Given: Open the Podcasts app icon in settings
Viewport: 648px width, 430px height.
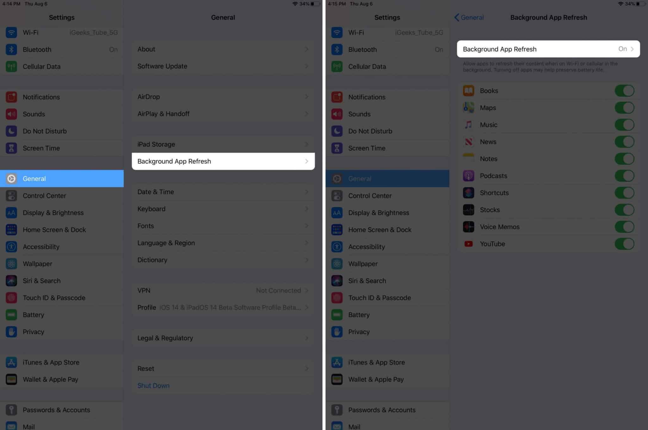Looking at the screenshot, I should click(x=469, y=176).
